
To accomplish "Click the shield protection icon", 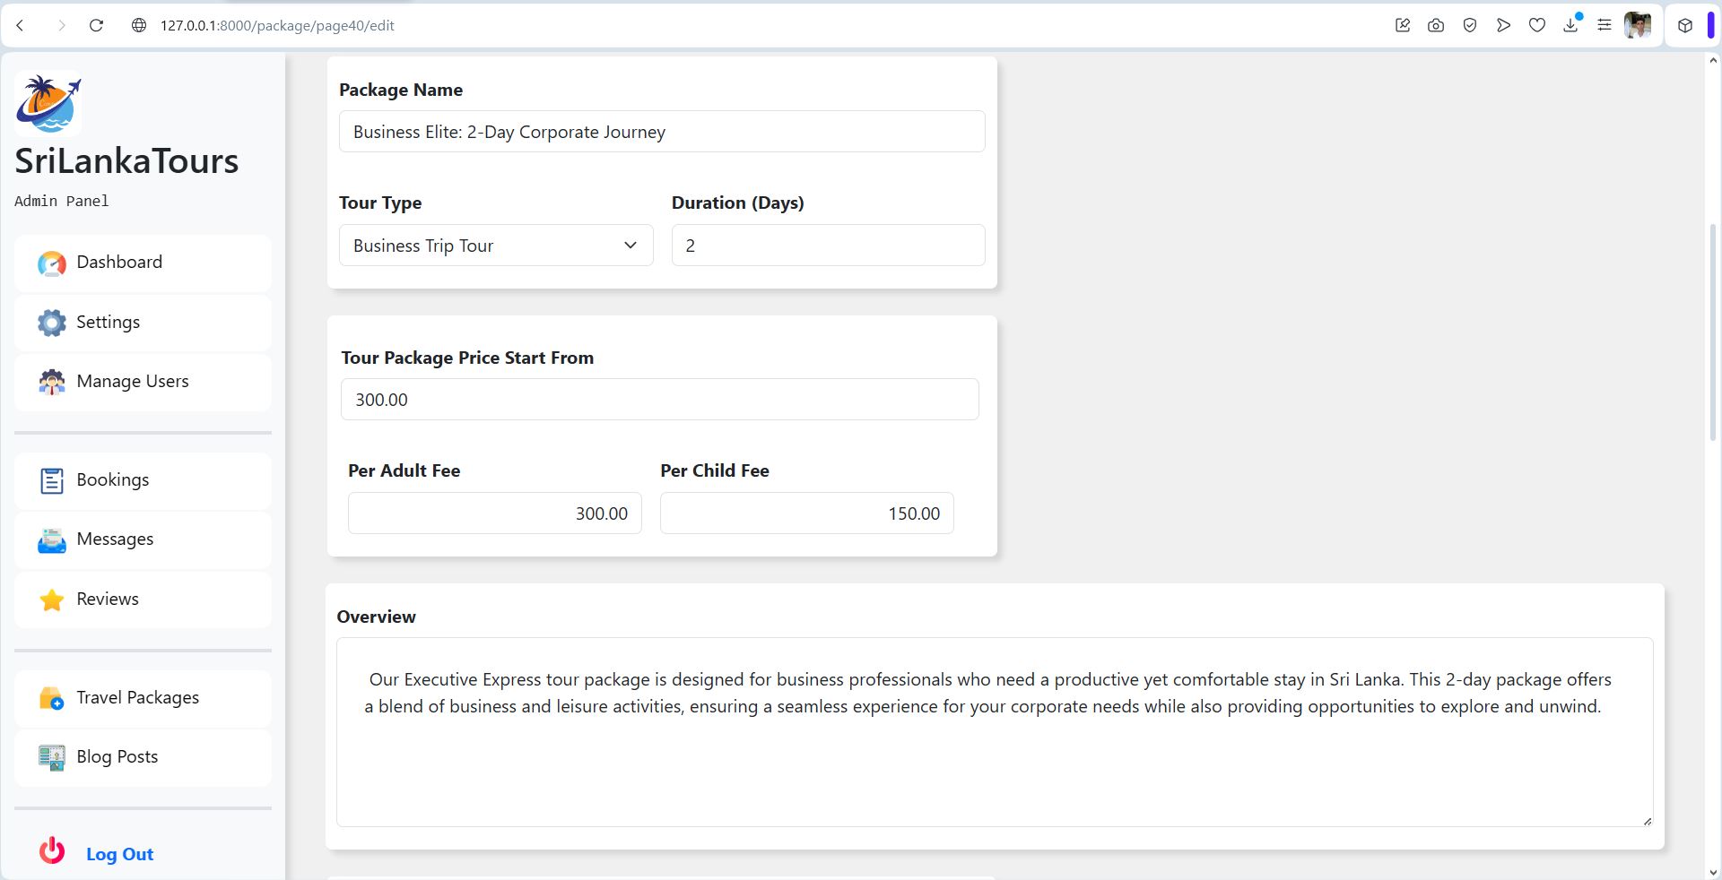I will (1470, 25).
